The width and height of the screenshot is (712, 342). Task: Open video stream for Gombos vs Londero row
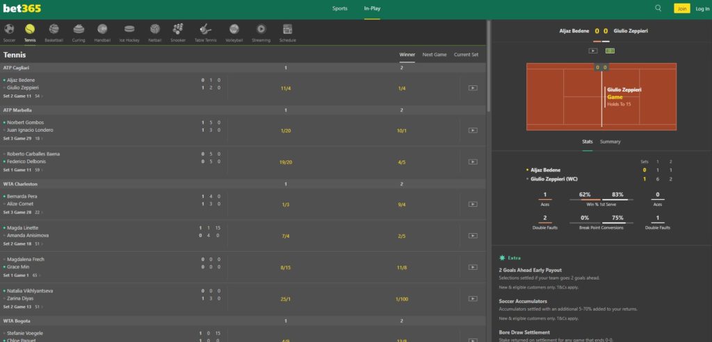473,130
